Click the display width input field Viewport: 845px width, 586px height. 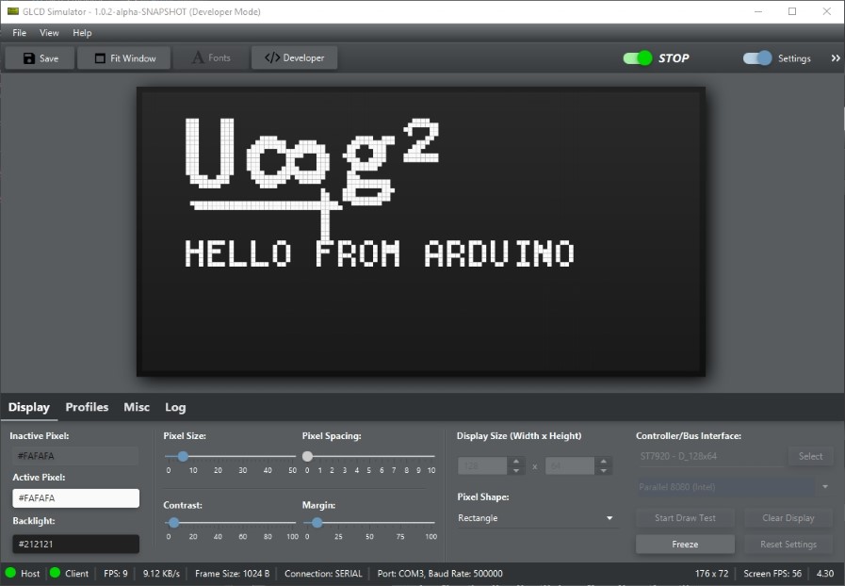pos(483,465)
